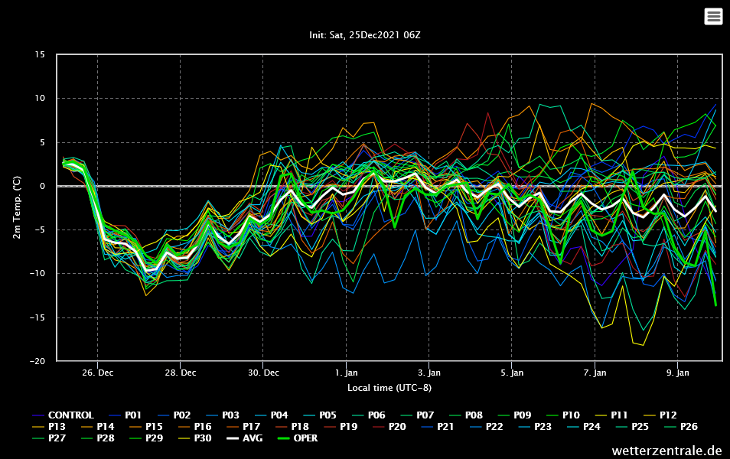Click the P16 legend item
The height and width of the screenshot is (459, 730).
click(202, 427)
